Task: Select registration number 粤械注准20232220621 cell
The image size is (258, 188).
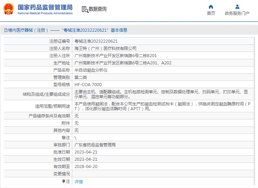Action: (96, 41)
